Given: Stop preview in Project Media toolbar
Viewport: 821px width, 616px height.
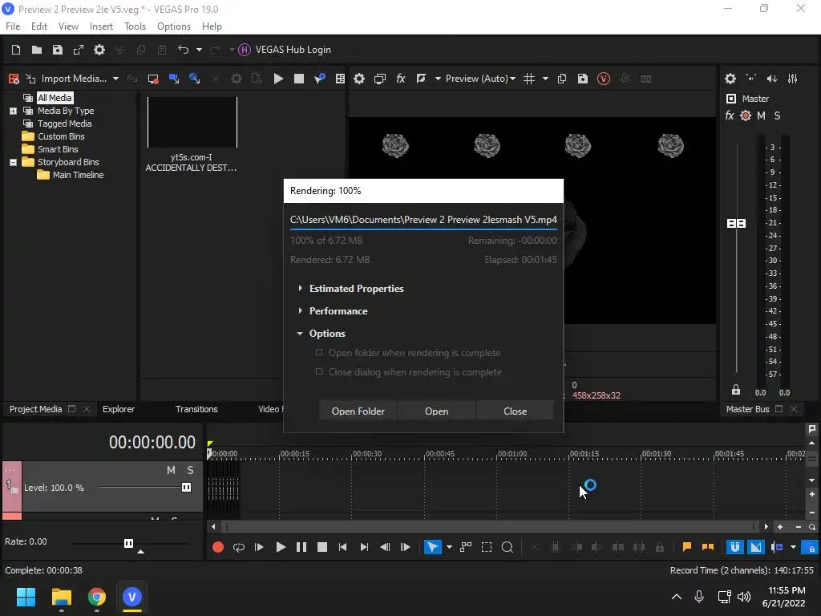Looking at the screenshot, I should pos(299,79).
